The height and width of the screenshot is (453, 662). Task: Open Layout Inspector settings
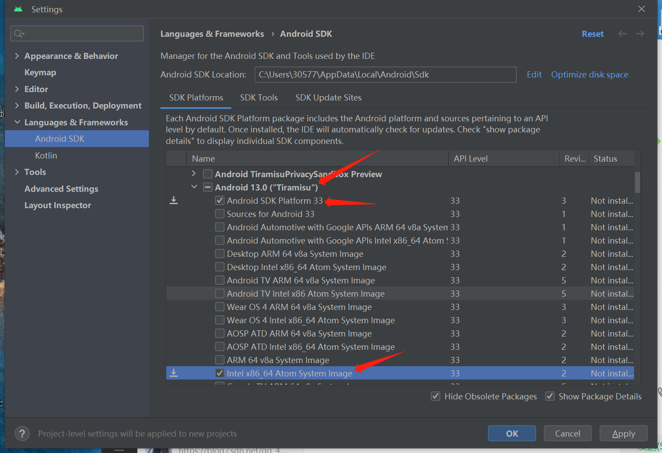pyautogui.click(x=58, y=205)
